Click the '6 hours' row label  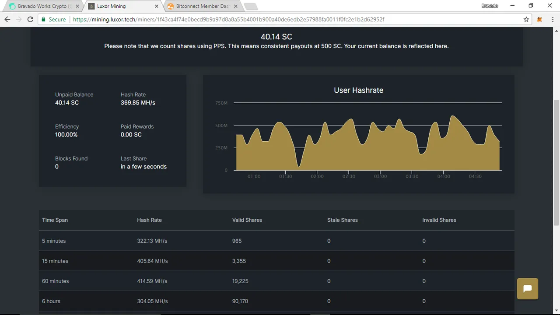pyautogui.click(x=51, y=301)
